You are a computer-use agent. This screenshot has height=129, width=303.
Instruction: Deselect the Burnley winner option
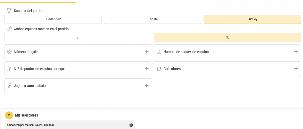(252, 19)
